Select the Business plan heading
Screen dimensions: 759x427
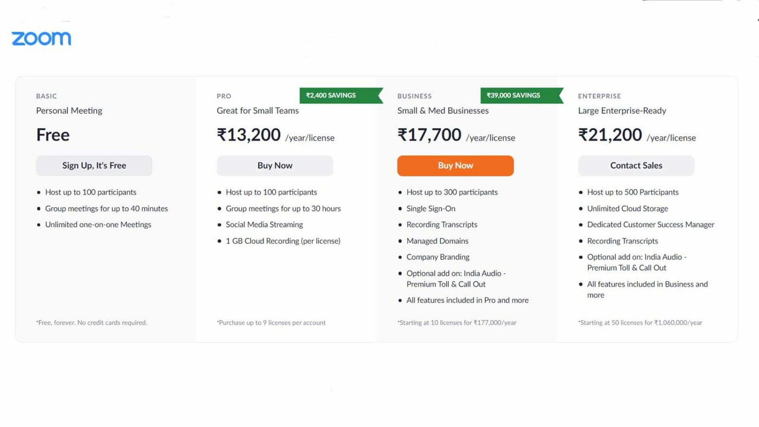pos(415,96)
